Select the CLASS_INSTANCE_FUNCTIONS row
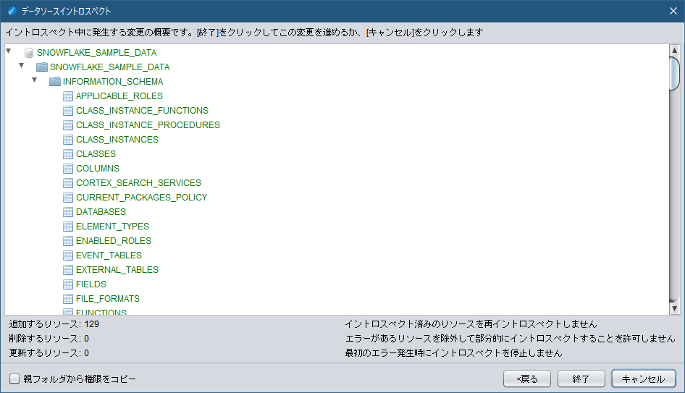Screen dimensions: 685x393 tap(142, 111)
